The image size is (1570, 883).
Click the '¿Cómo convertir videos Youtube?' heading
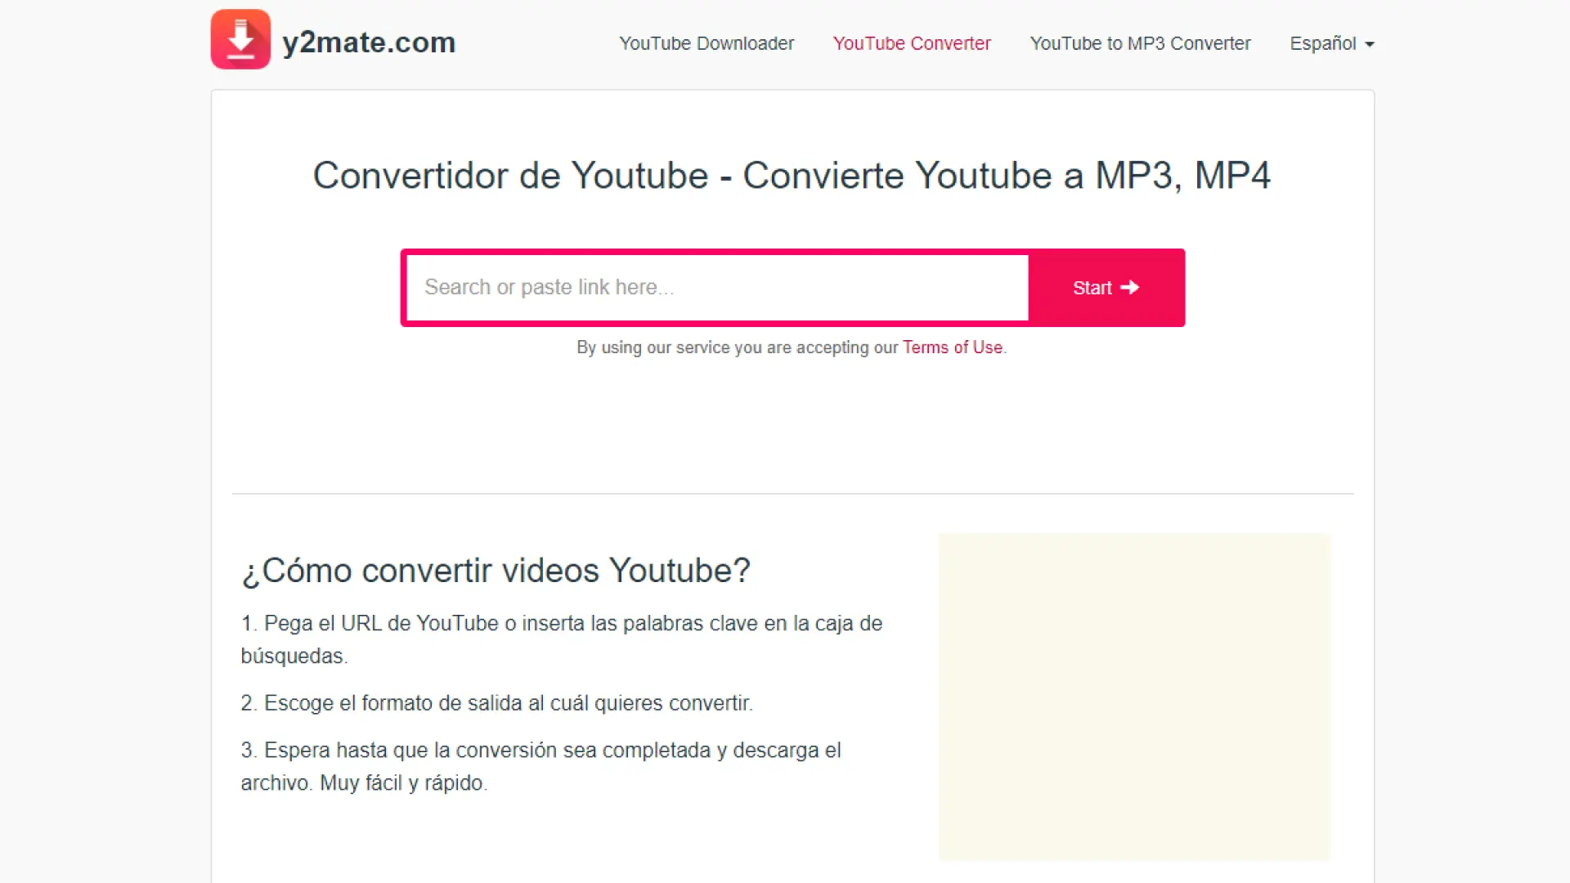[x=496, y=571]
